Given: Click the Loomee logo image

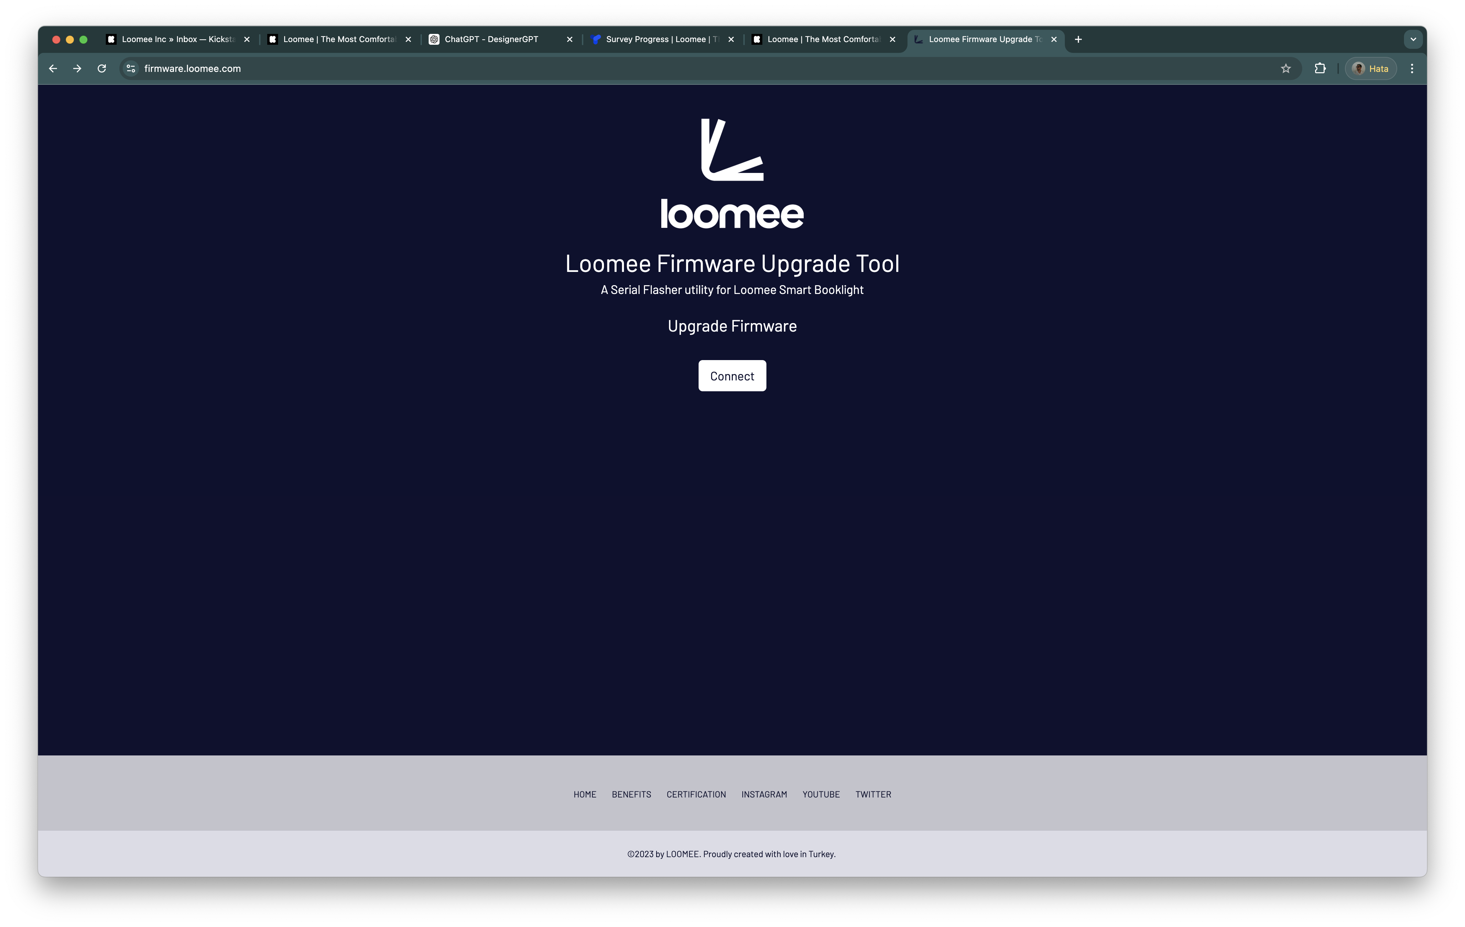Looking at the screenshot, I should tap(732, 174).
